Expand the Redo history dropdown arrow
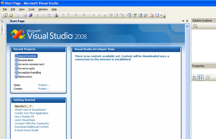The height and width of the screenshot is (139, 216). [x=88, y=15]
